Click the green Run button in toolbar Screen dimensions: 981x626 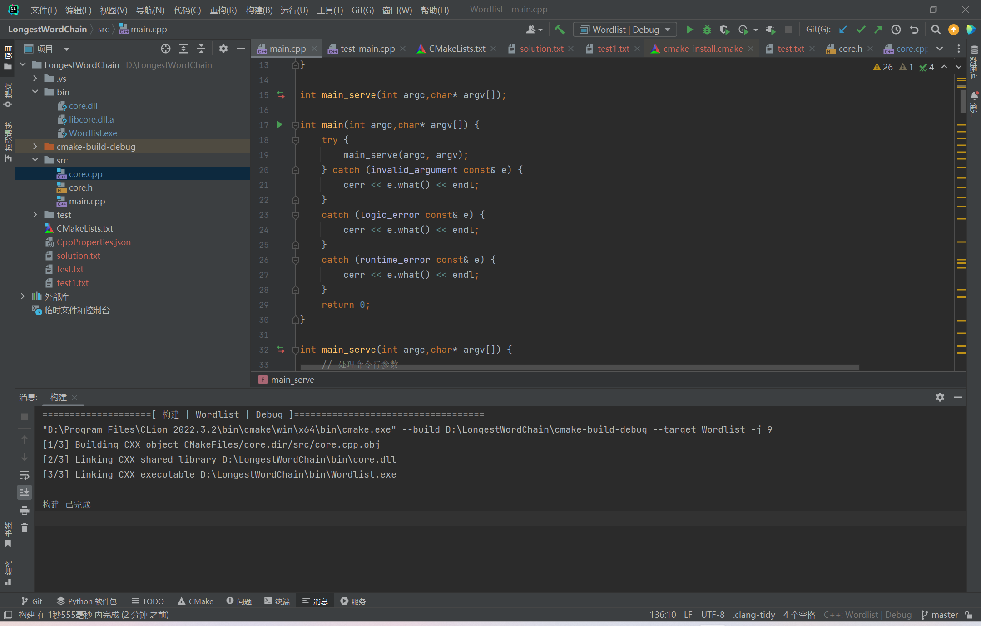click(689, 30)
